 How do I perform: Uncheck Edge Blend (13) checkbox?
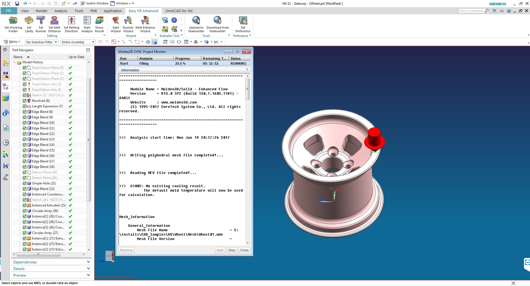(25, 139)
